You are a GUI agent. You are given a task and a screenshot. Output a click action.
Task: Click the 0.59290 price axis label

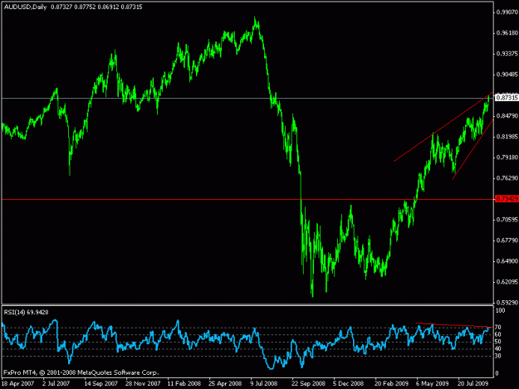pyautogui.click(x=507, y=303)
